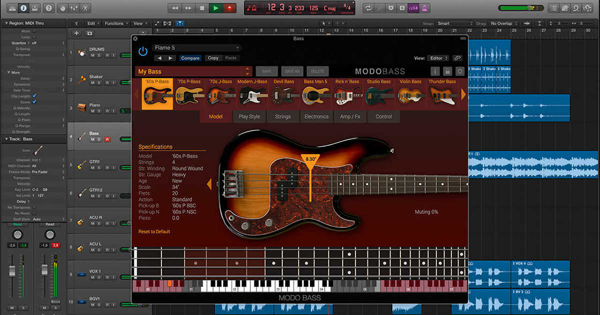
Task: Toggle the purple Metronome icon
Action: point(424,8)
